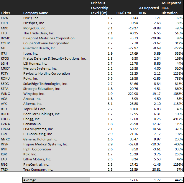The image size is (184, 183).
Task: Select Generac ownership level 1.6
Action: [110, 139]
